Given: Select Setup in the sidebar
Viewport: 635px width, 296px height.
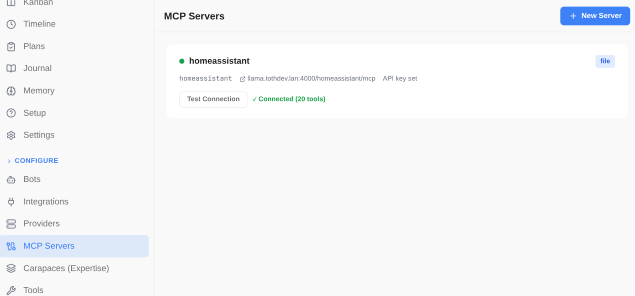Looking at the screenshot, I should coord(34,113).
